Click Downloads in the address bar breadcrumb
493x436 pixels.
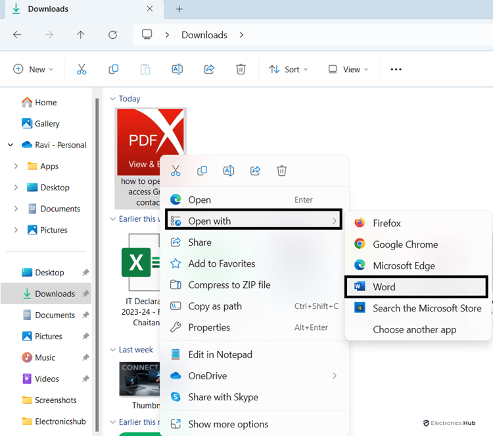(204, 35)
